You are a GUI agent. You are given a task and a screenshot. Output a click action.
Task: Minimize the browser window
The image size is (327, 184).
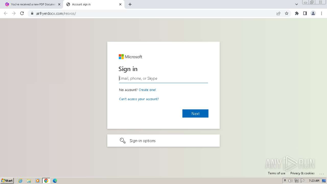305,2
